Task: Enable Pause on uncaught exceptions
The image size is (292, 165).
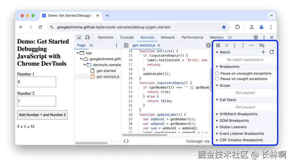Action: point(217,73)
